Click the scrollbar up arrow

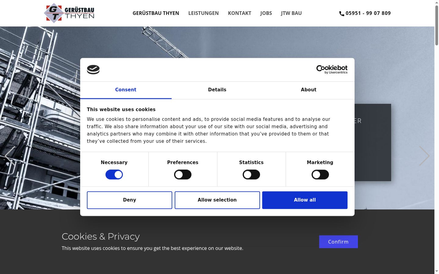[437, 2]
